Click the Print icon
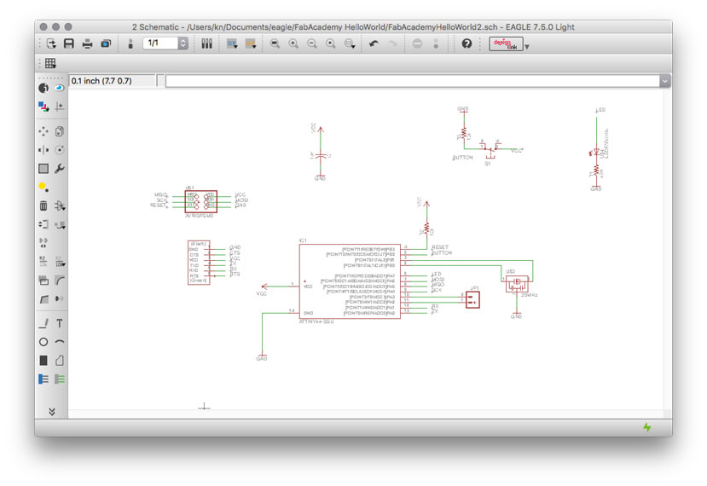Viewport: 707px width, 486px height. (x=88, y=43)
